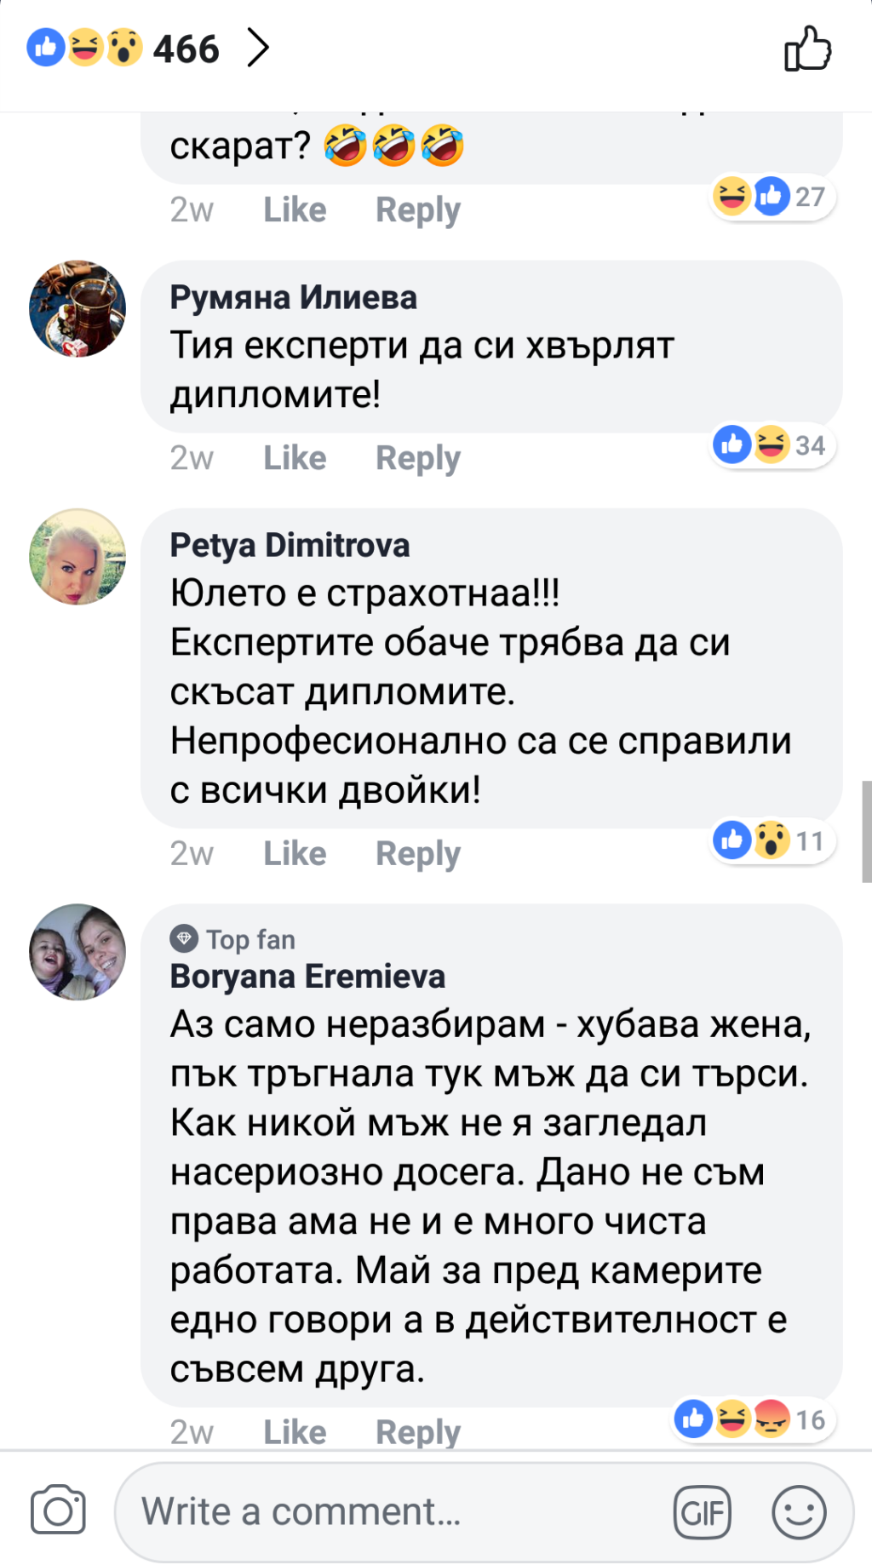View the 16 reactions on Boryana's comment
The height and width of the screenshot is (1565, 872).
coord(751,1419)
